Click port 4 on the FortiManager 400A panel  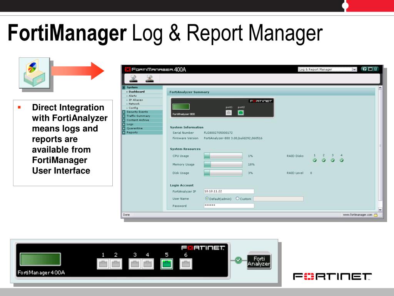[147, 264]
